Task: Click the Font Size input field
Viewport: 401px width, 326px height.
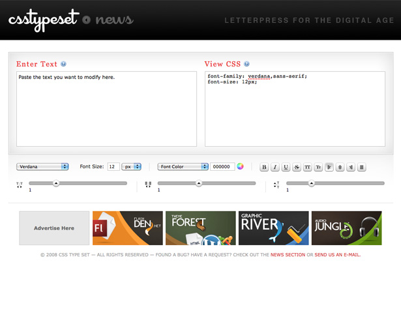Action: [113, 167]
